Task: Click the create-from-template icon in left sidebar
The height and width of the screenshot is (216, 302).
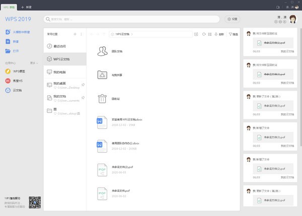Action: 8,32
